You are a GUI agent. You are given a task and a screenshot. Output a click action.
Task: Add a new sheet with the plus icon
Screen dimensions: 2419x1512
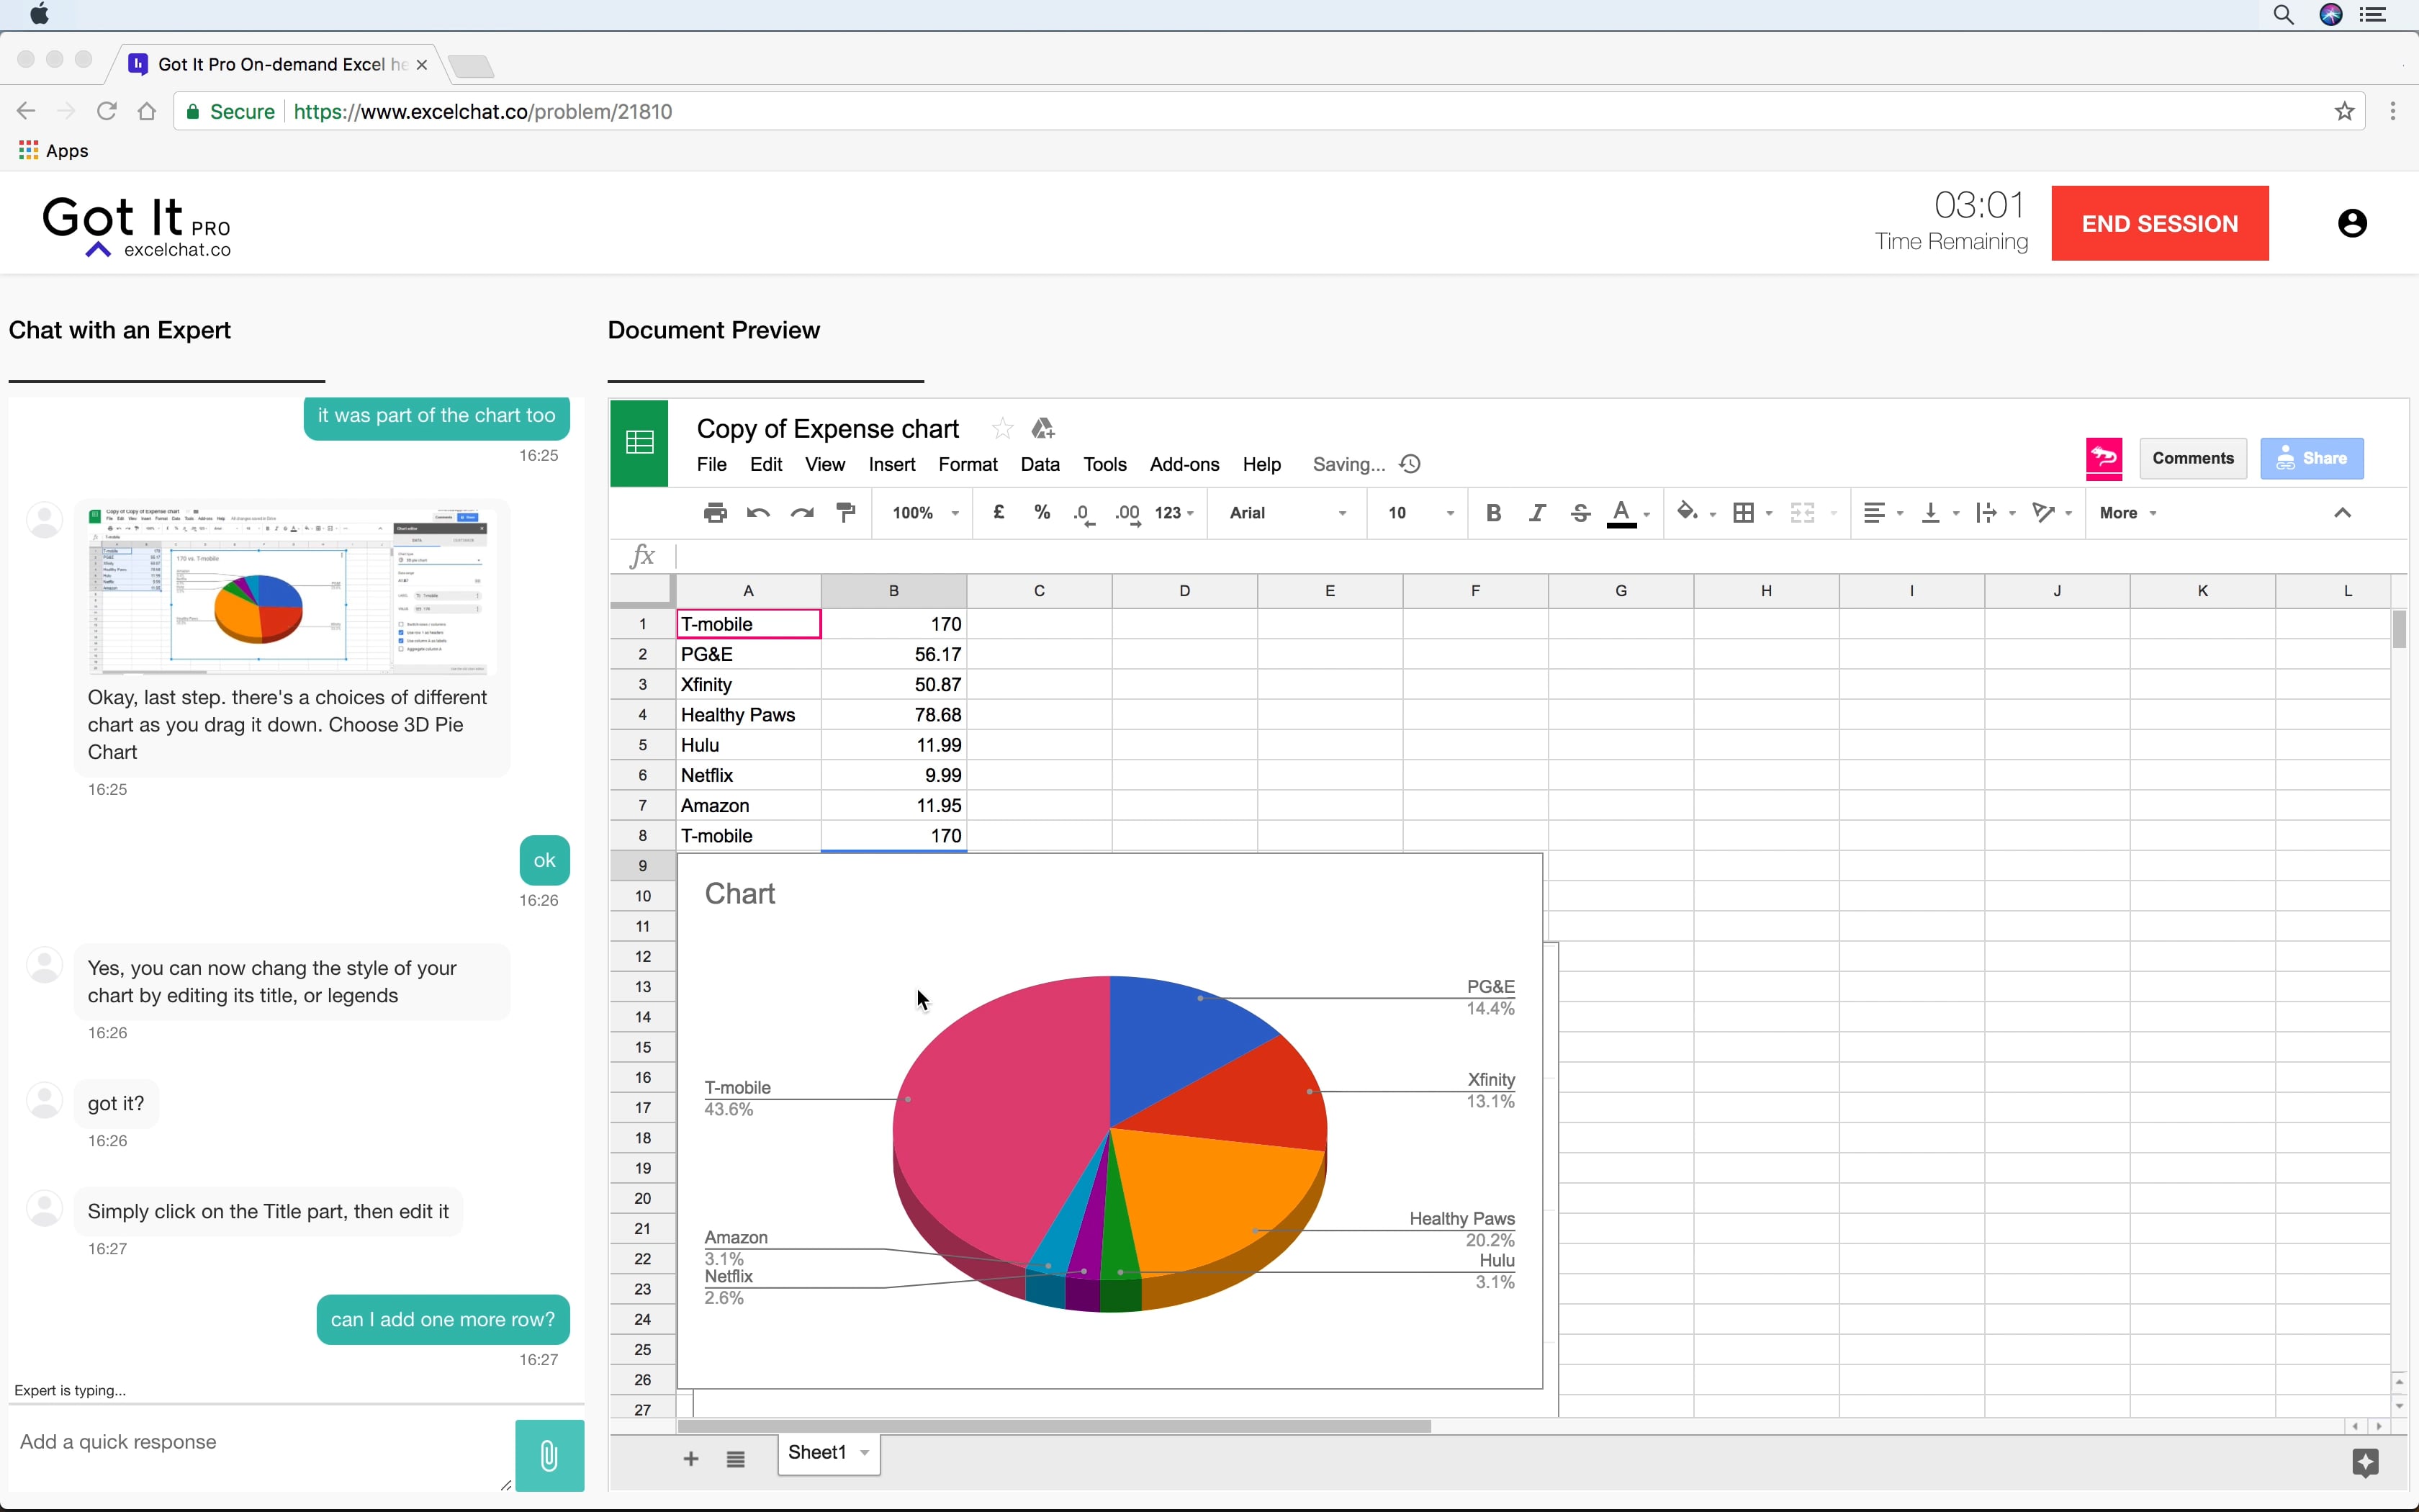click(690, 1459)
